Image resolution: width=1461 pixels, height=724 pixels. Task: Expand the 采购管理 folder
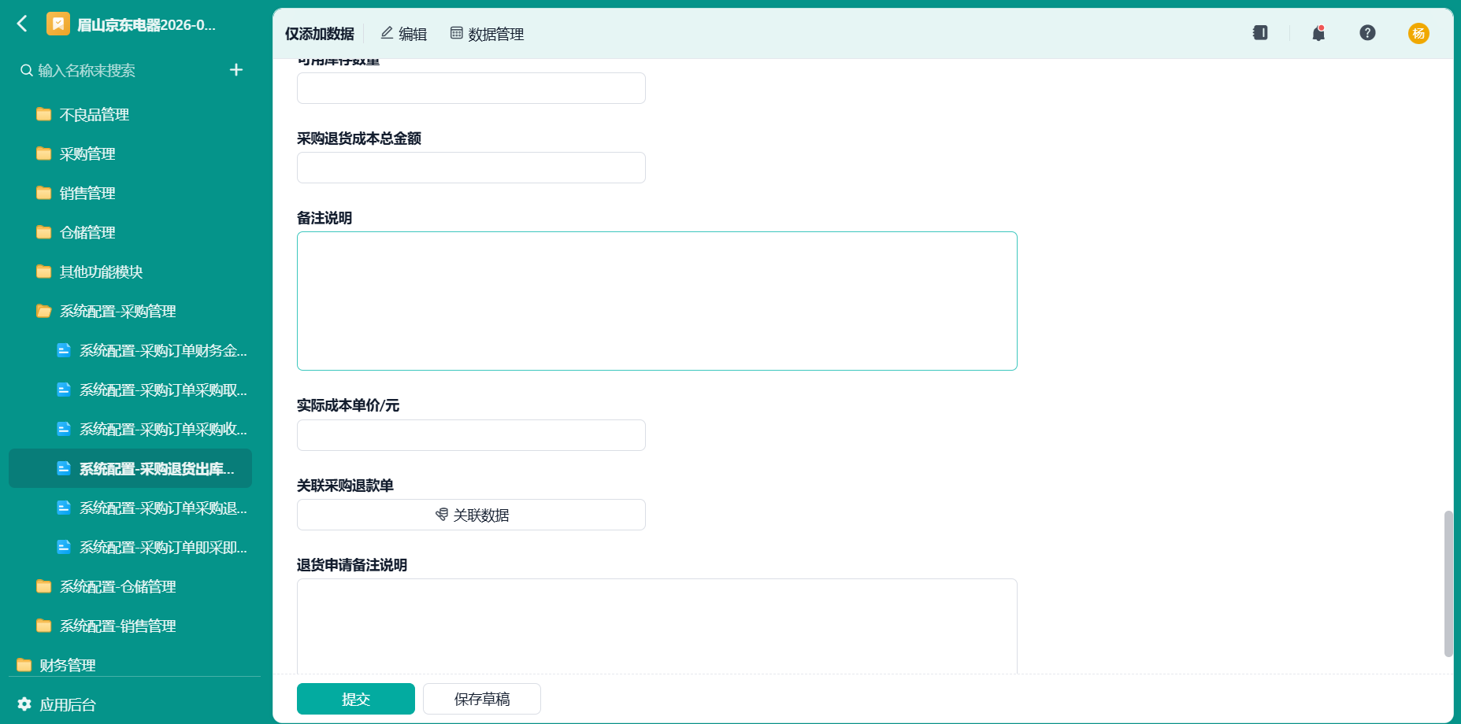point(130,154)
